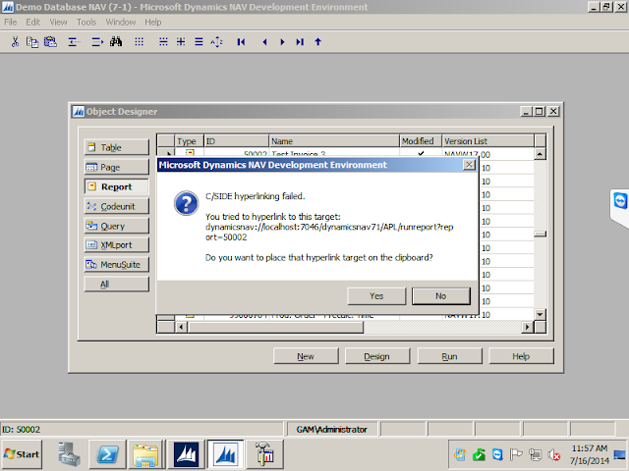Open the Windows Start menu

coord(22,454)
